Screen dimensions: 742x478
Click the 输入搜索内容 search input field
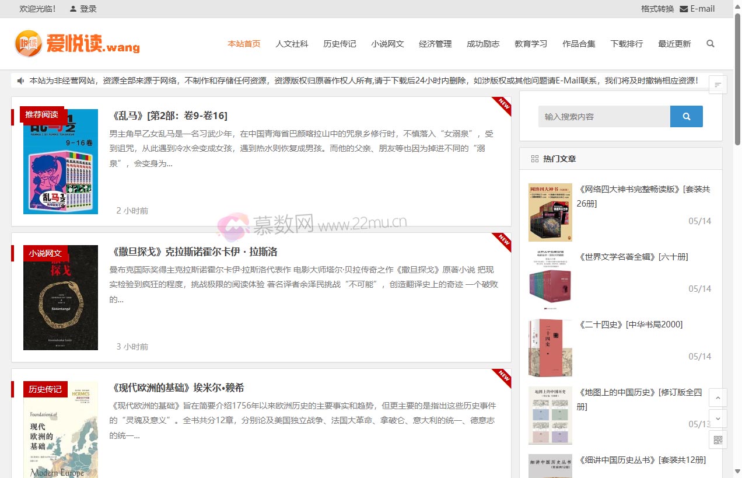click(x=604, y=116)
